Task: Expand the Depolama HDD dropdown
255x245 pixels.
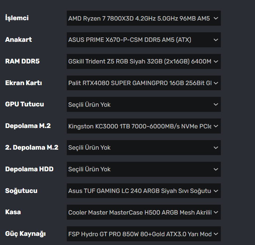Action: click(x=143, y=169)
